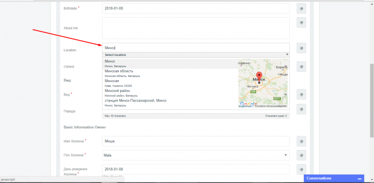
Task: Click the Characters typed: 0 counter
Action: click(x=276, y=116)
